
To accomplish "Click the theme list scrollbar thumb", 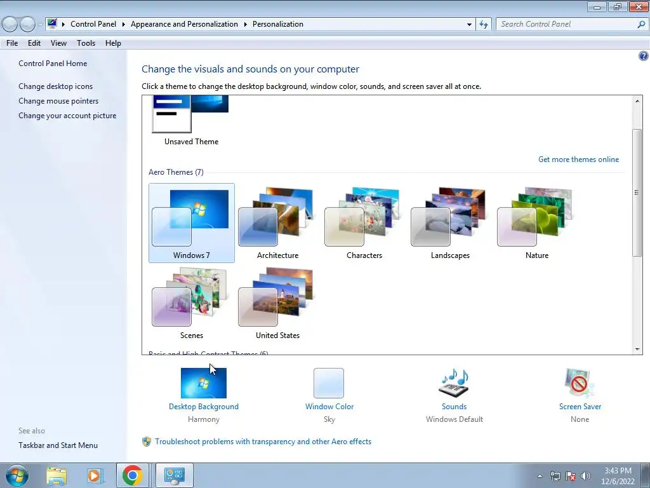I will 637,192.
